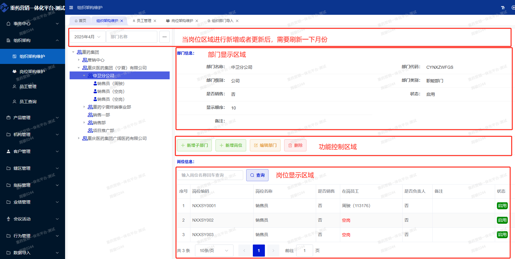This screenshot has width=515, height=259.
Task: Expand 机构管理 sidebar menu
Action: 33,134
